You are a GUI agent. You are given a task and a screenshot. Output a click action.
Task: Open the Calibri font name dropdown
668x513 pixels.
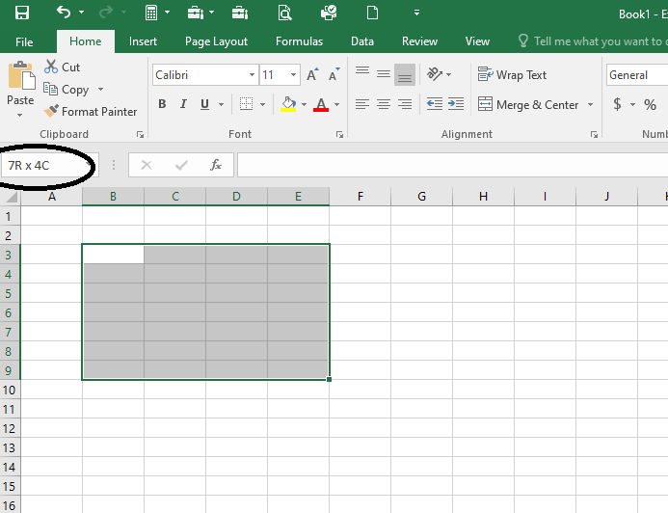tap(252, 75)
